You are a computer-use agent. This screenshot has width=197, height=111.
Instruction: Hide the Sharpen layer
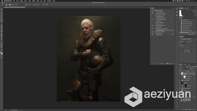coord(180,74)
